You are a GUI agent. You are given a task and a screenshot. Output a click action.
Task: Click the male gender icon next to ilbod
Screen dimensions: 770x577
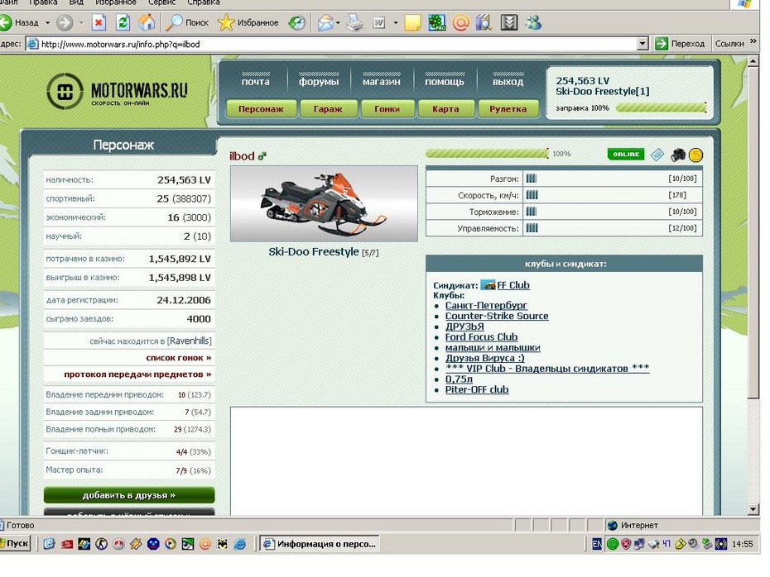(262, 156)
